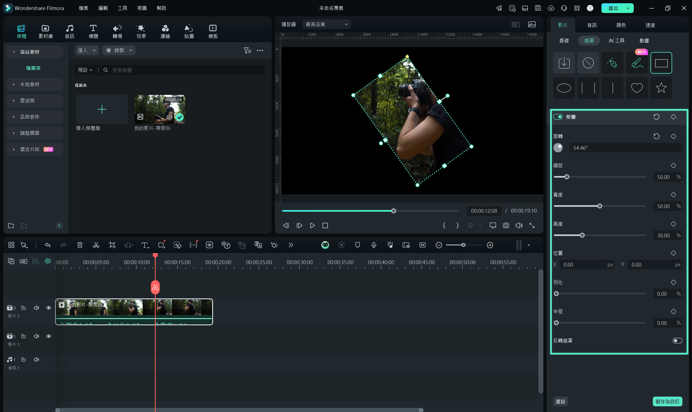Mute the 影片 2 track
The width and height of the screenshot is (692, 412).
point(36,308)
